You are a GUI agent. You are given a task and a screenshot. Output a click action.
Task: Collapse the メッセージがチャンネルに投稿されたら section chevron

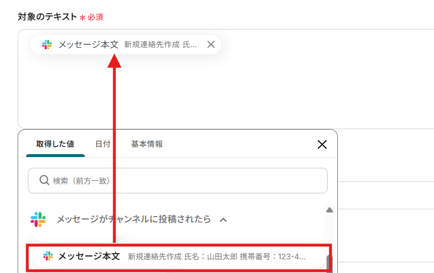pos(224,220)
